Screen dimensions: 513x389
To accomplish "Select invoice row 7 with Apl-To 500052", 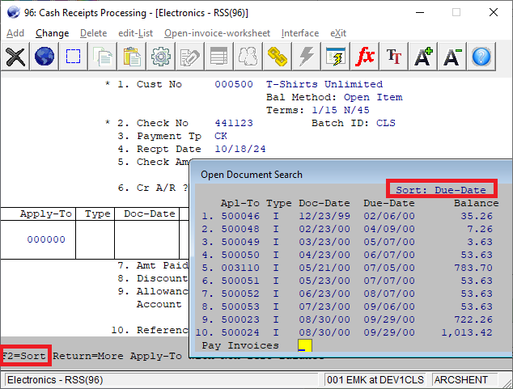I will coord(347,294).
